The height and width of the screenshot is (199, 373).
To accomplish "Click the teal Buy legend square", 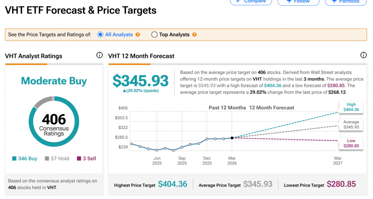I will tap(14, 159).
